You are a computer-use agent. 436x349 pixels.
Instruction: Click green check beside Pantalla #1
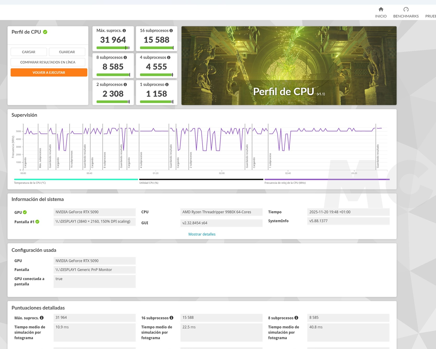[37, 222]
